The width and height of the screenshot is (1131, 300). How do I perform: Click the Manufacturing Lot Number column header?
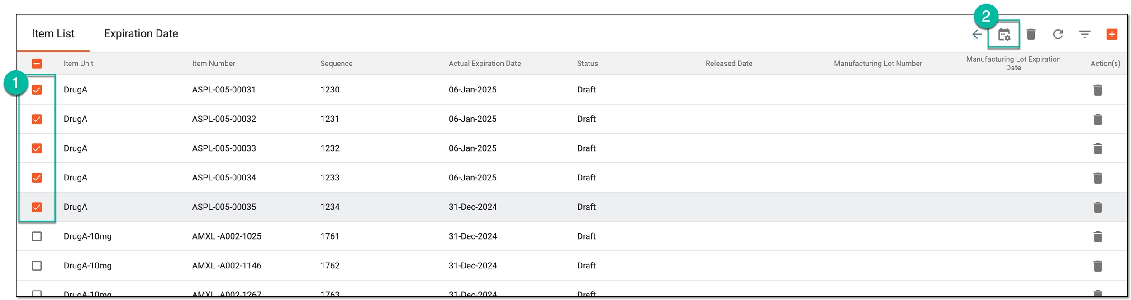878,64
